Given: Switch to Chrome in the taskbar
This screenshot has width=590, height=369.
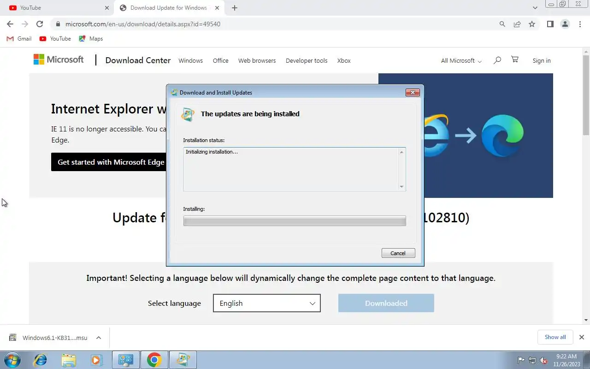Looking at the screenshot, I should pos(154,360).
